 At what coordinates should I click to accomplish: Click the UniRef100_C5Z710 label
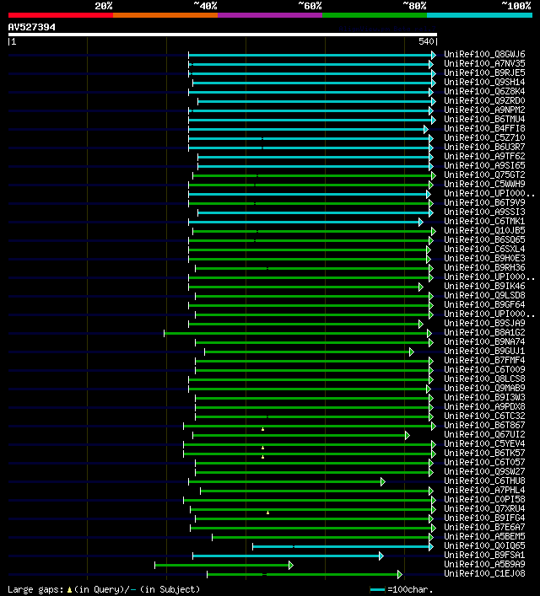(484, 137)
